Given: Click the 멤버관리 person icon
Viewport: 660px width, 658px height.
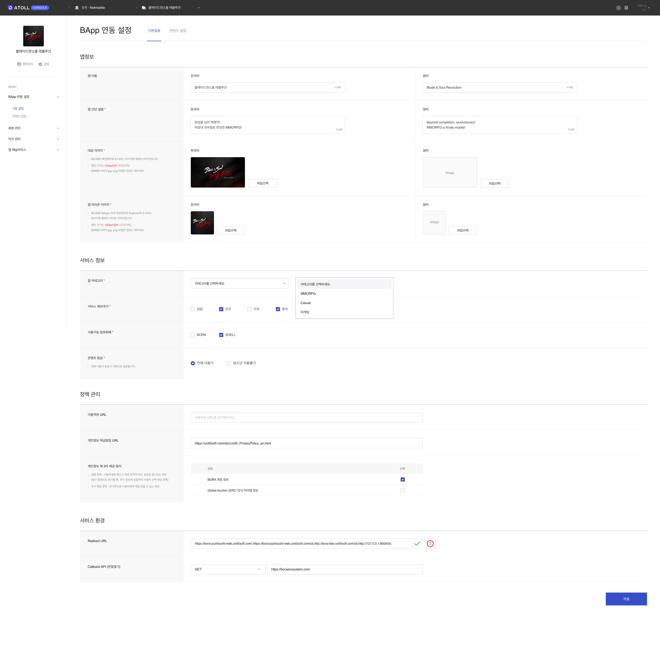Looking at the screenshot, I should pos(19,64).
